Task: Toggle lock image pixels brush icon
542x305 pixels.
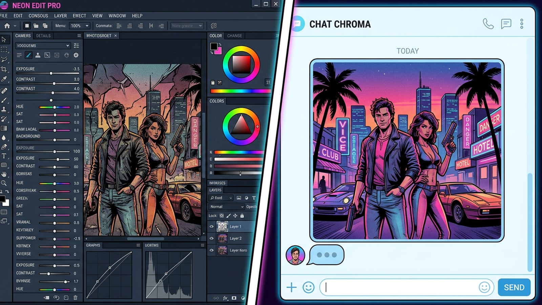Action: 228,216
